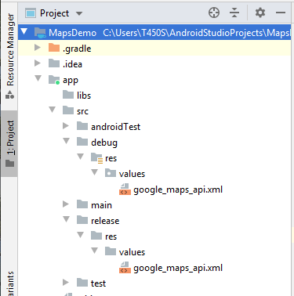Screen dimensions: 294x296
Task: Hide the Project panel with minus icon
Action: click(281, 13)
